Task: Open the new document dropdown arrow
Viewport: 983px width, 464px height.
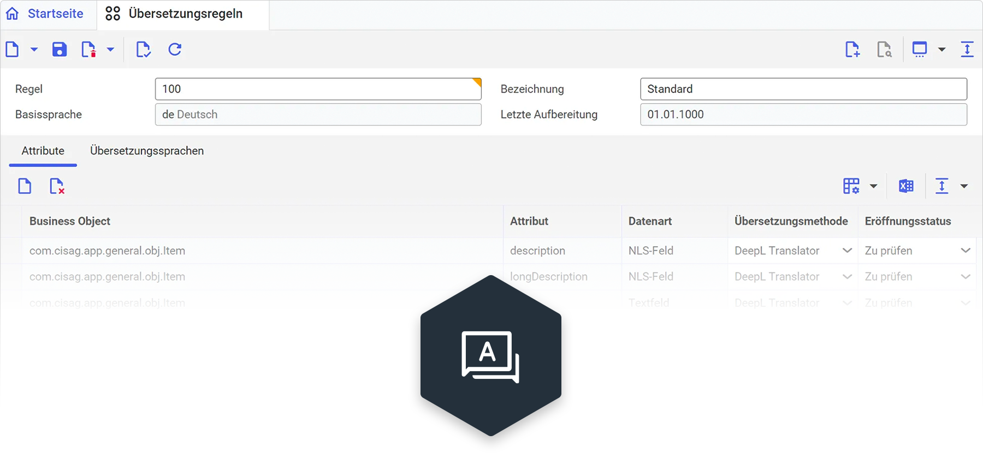Action: pos(34,50)
